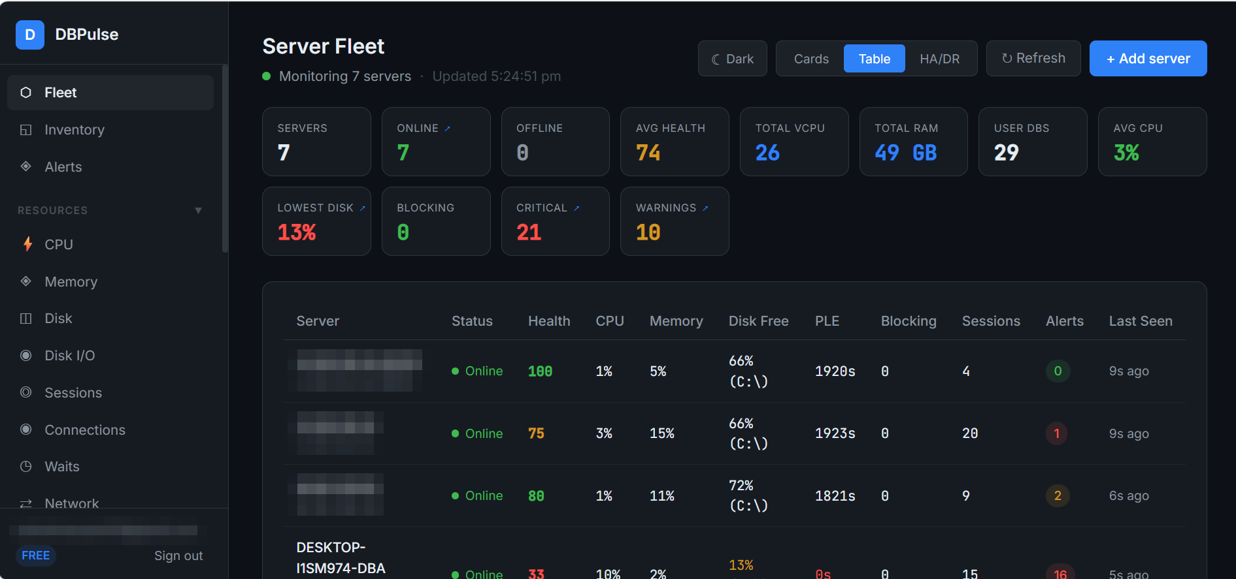Click the Alerts diamond icon in sidebar
This screenshot has width=1236, height=579.
(x=26, y=166)
